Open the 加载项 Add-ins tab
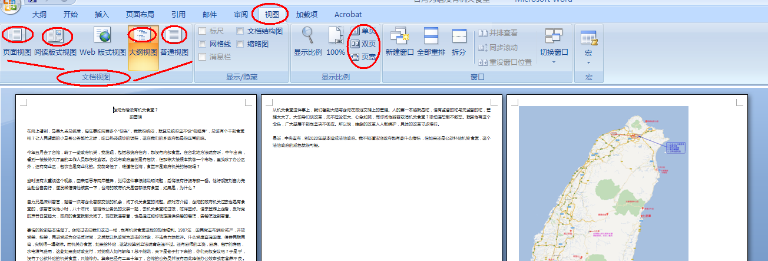The image size is (768, 261). tap(307, 15)
